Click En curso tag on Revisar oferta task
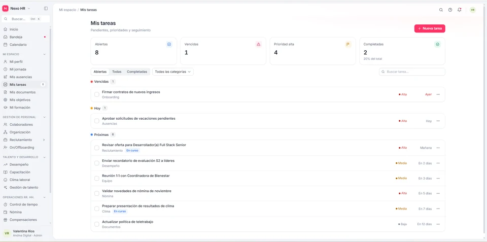 (x=132, y=151)
